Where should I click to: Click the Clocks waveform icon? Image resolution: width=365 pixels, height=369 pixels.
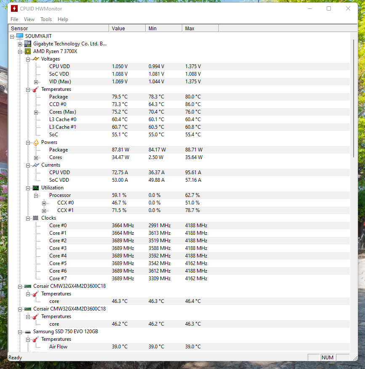pyautogui.click(x=35, y=218)
